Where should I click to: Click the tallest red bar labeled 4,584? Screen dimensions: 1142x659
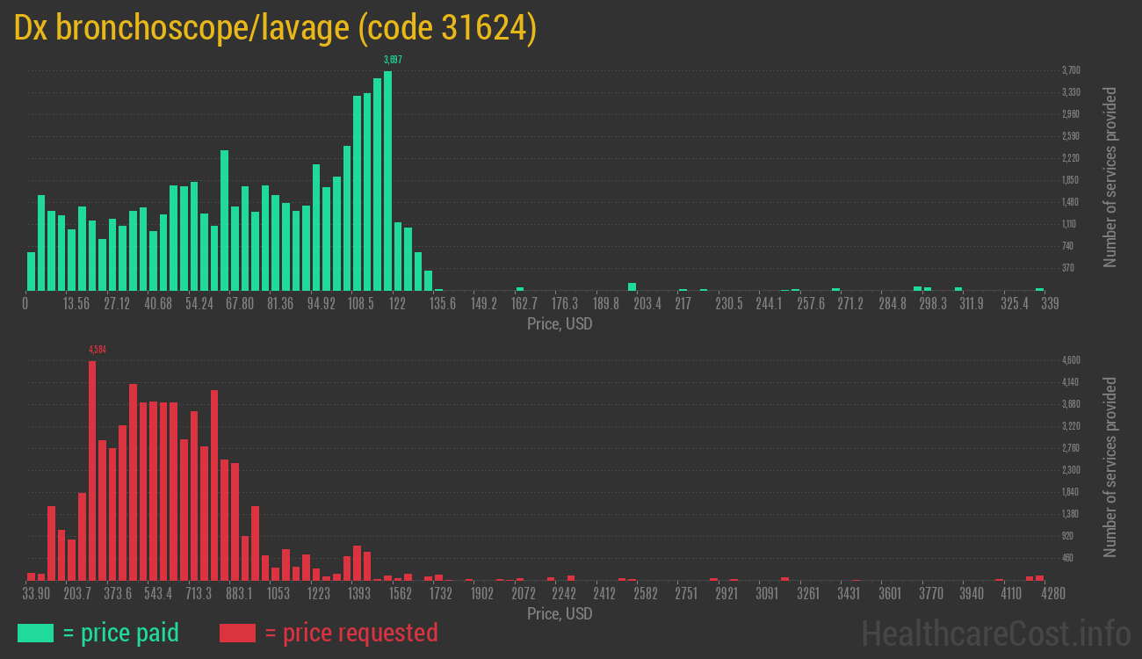[92, 470]
